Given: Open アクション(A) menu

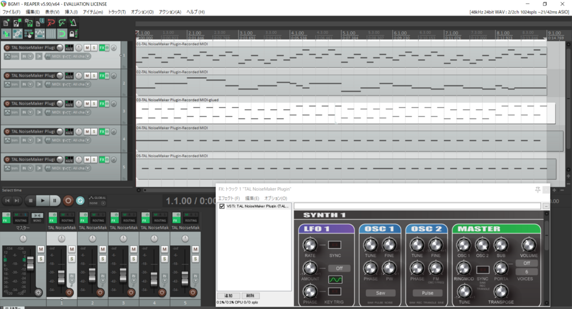Looking at the screenshot, I should pos(170,12).
